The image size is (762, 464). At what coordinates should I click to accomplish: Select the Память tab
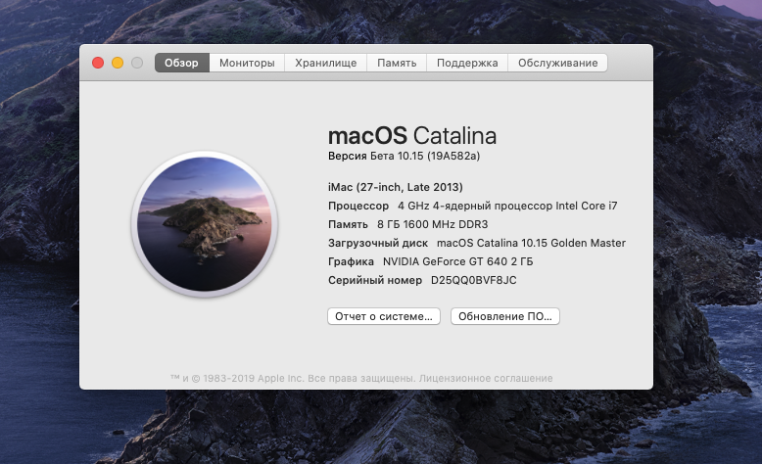tap(397, 64)
